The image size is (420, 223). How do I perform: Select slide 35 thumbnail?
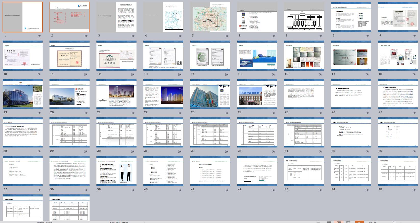coord(351,132)
